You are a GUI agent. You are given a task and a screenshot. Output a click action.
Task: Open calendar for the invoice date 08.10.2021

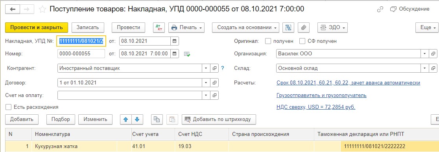coord(174,41)
